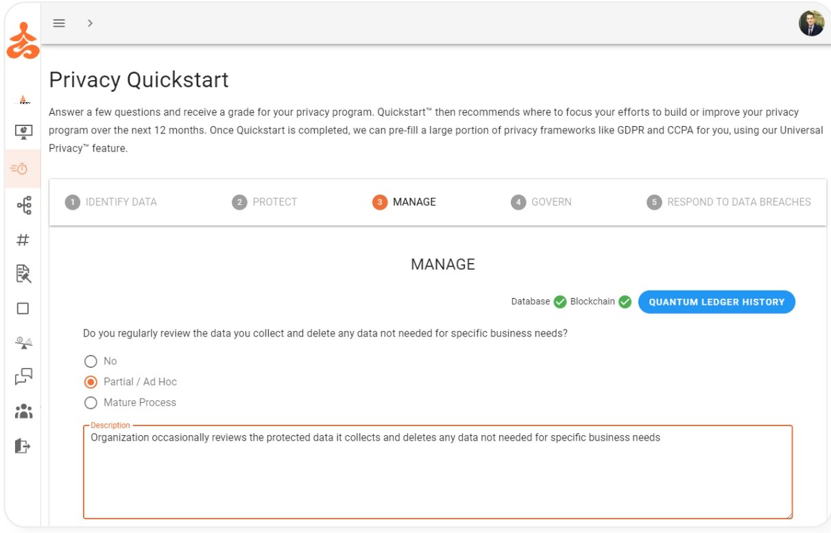Select the "No" radio option
The width and height of the screenshot is (831, 533).
(91, 361)
